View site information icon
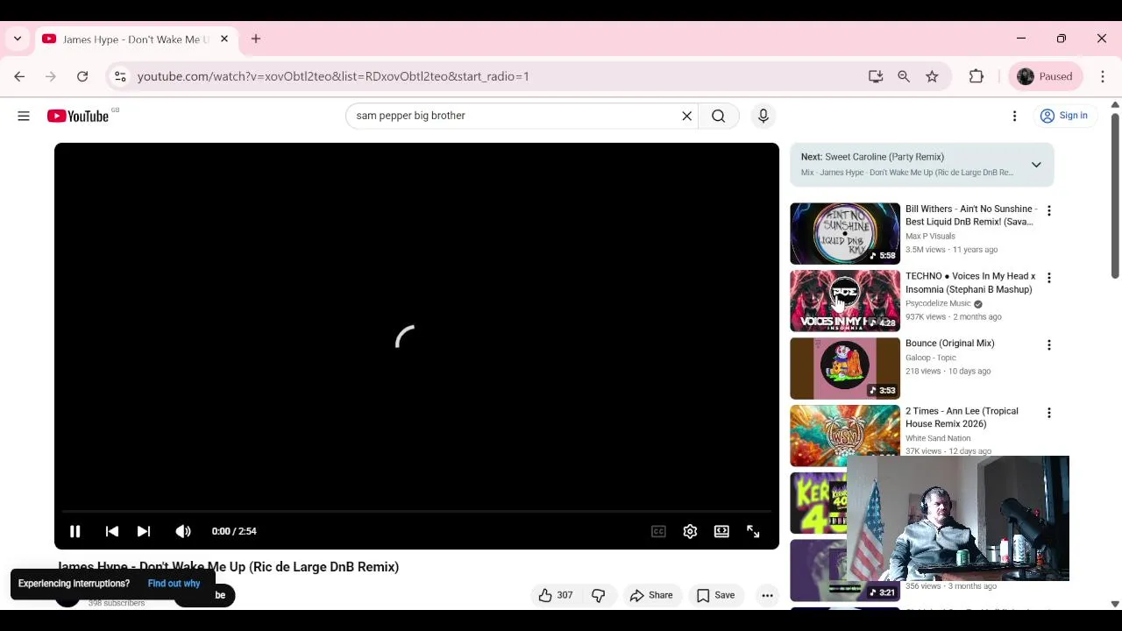1122x631 pixels. pos(120,76)
